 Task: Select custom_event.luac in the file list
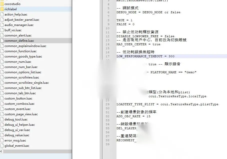[x=17, y=109]
